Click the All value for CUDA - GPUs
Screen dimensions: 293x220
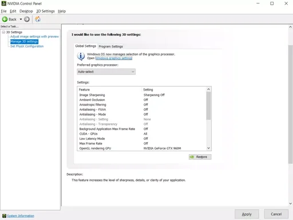145,133
